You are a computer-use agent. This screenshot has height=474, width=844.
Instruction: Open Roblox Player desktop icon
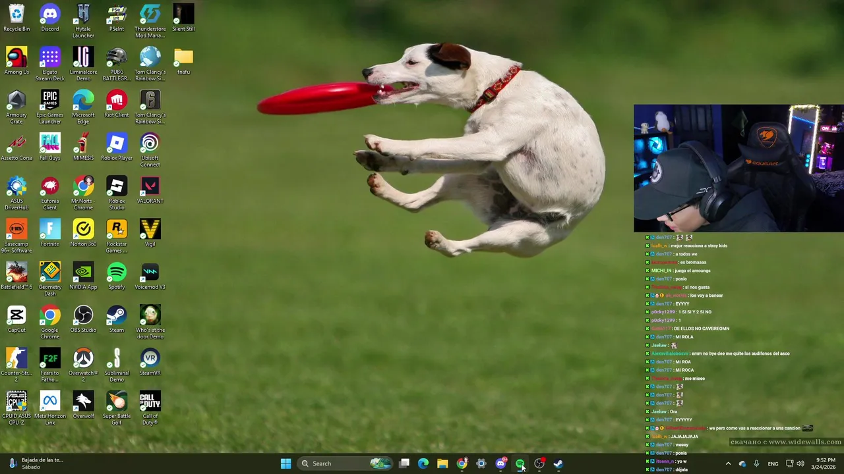pyautogui.click(x=117, y=147)
